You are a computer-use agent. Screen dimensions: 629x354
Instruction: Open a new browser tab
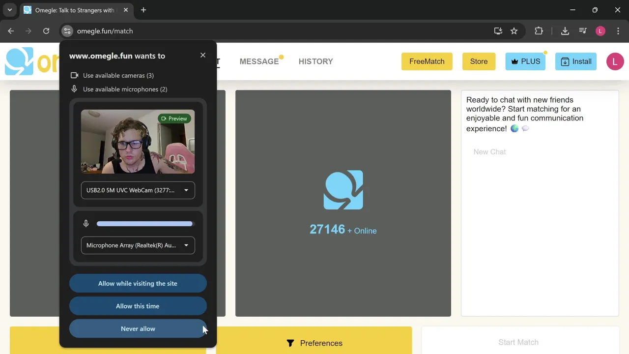143,10
